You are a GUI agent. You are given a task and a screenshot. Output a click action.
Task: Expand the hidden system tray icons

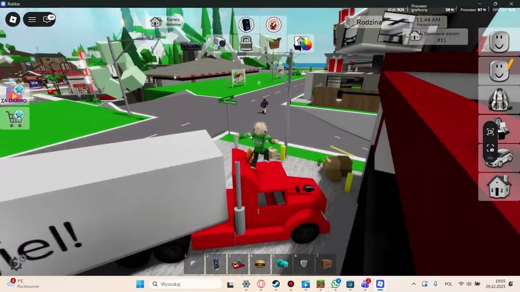point(414,284)
